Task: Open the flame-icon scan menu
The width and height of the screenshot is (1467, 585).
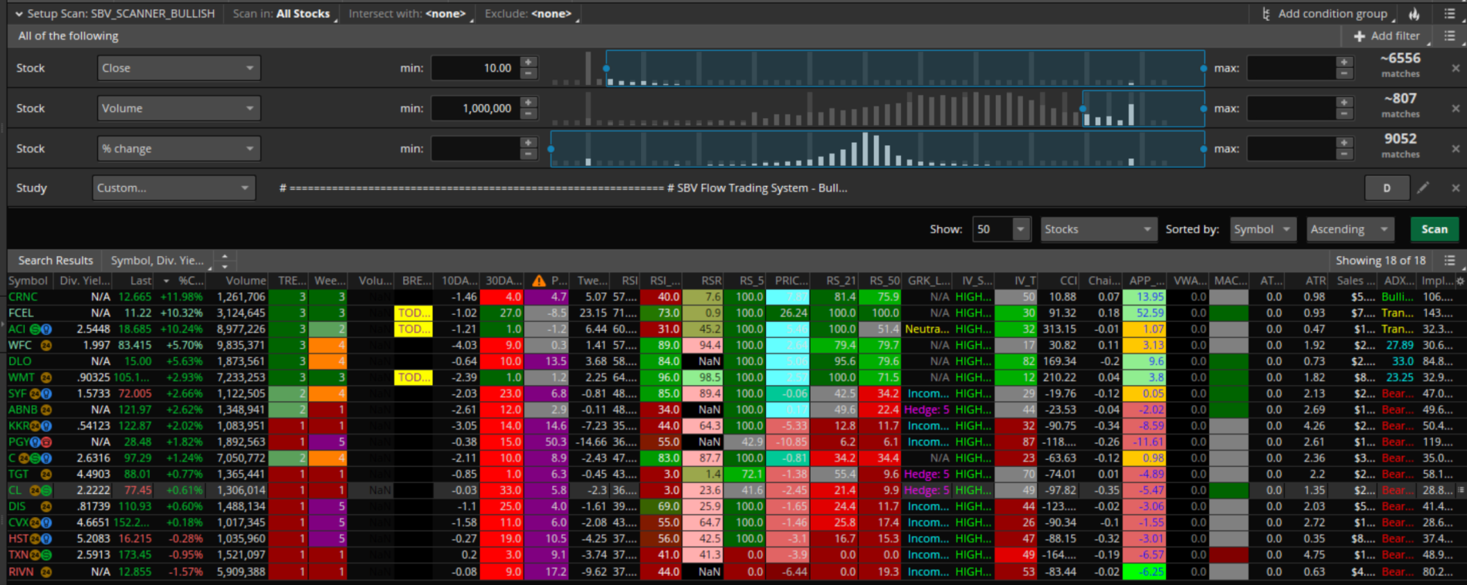Action: click(x=1414, y=14)
